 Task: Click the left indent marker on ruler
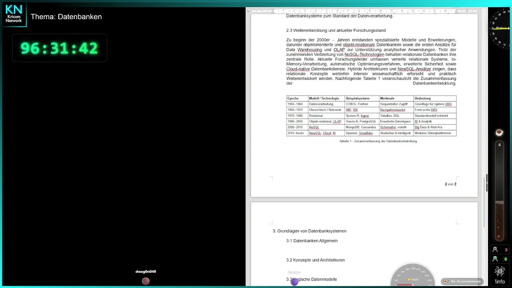273,11
